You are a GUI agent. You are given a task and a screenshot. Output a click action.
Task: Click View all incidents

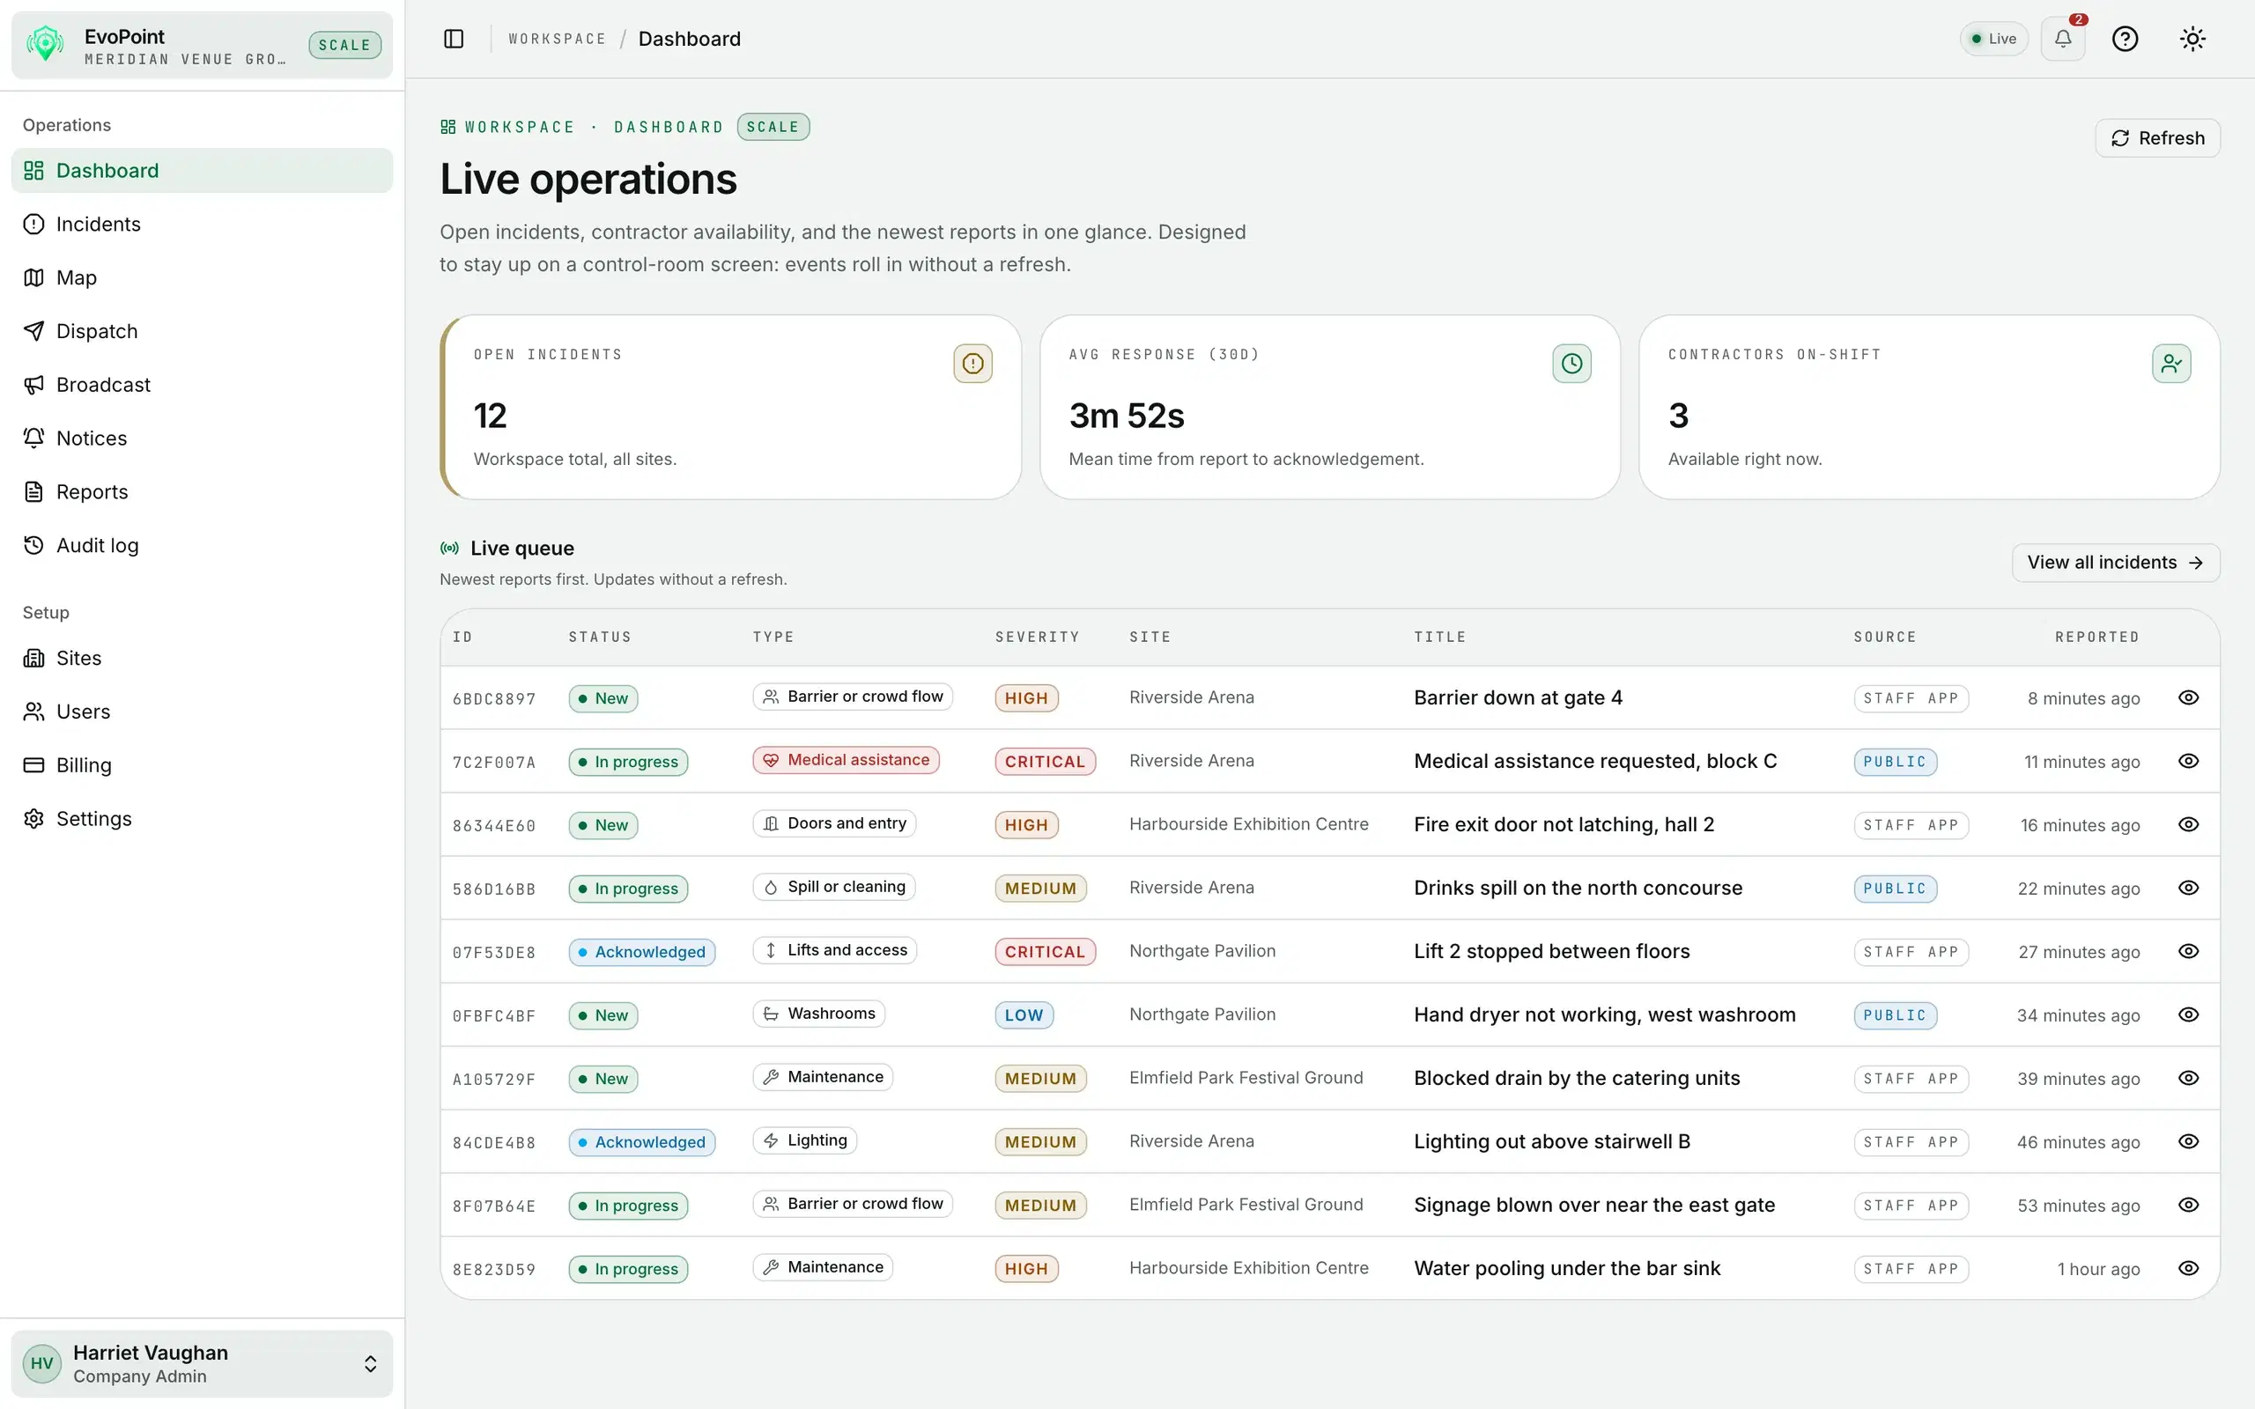tap(2115, 563)
